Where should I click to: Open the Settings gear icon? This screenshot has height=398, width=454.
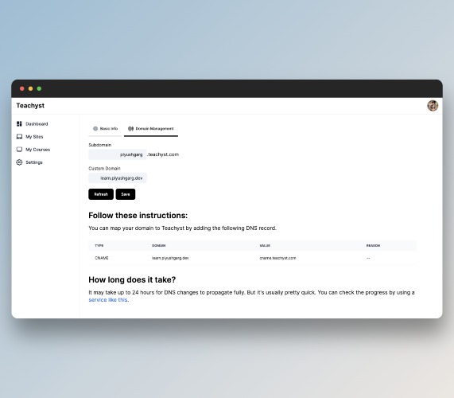pyautogui.click(x=19, y=162)
